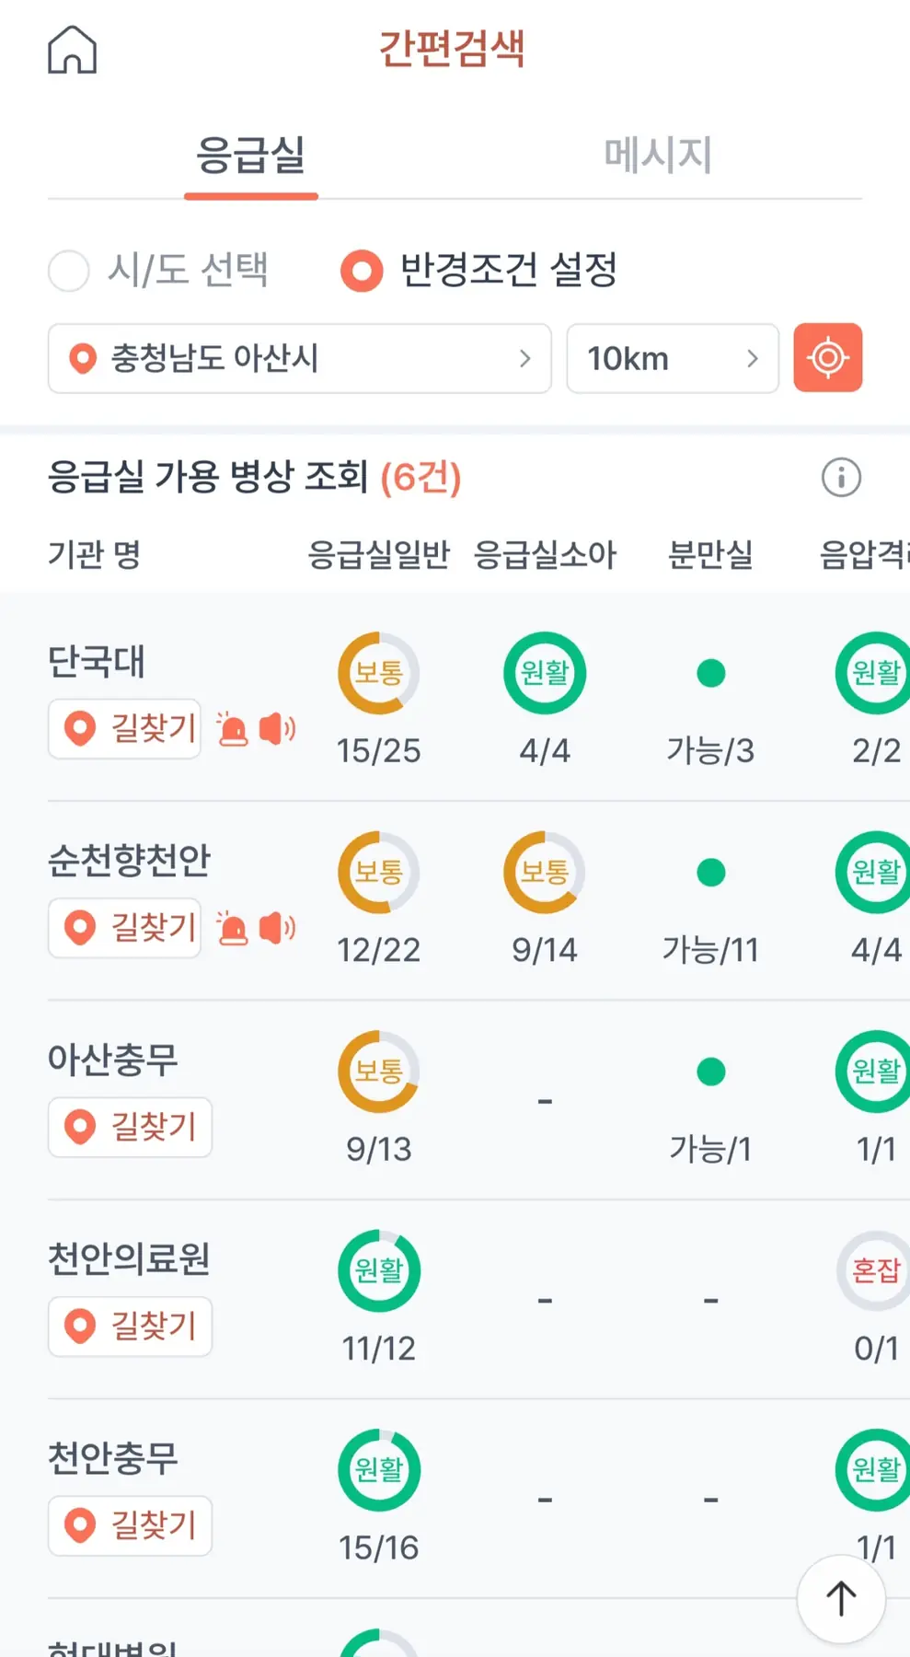Tap the current location target button
The width and height of the screenshot is (910, 1657).
[x=827, y=358]
